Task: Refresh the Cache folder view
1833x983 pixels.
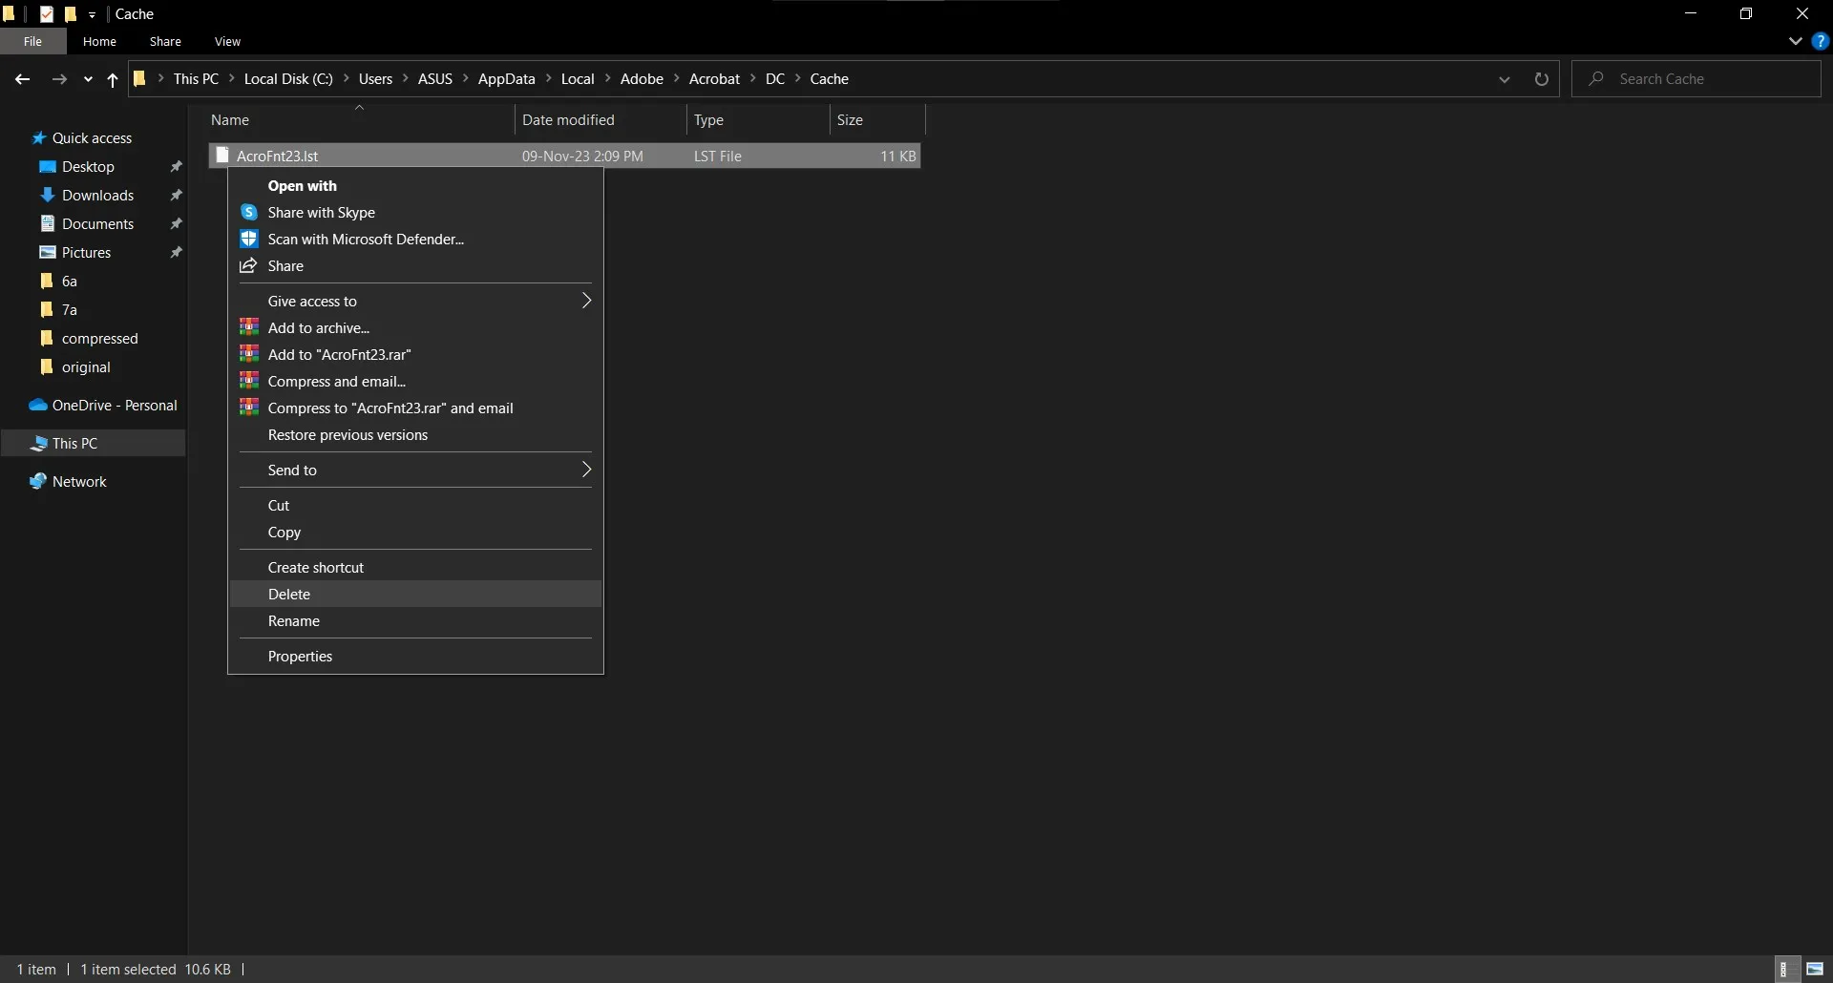Action: click(1542, 79)
